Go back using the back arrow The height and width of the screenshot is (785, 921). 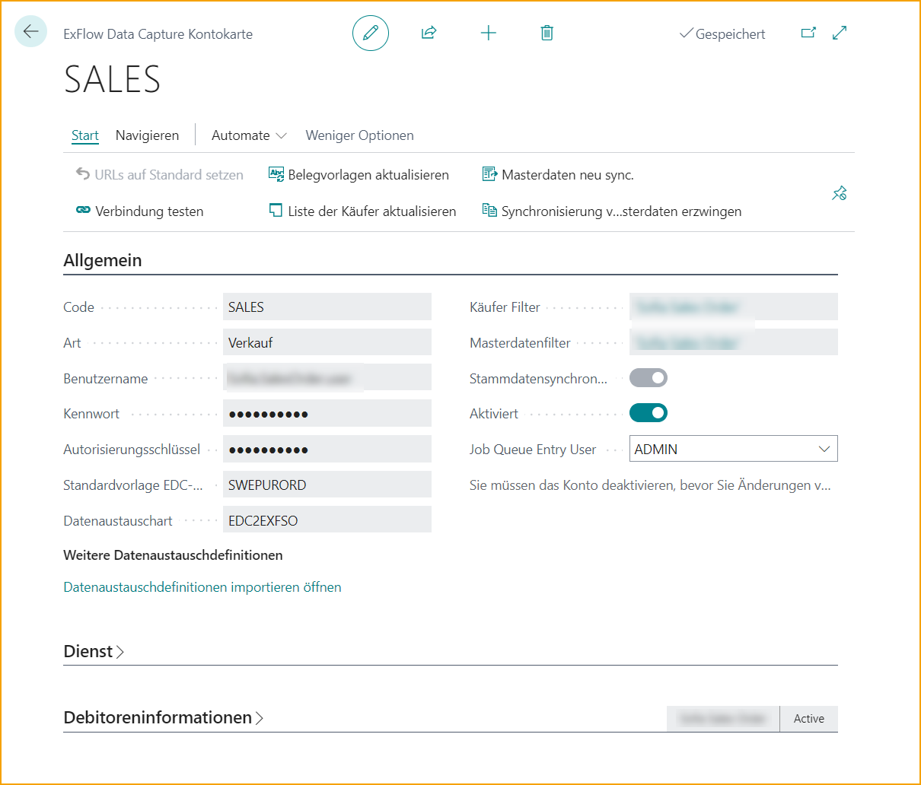[x=30, y=32]
